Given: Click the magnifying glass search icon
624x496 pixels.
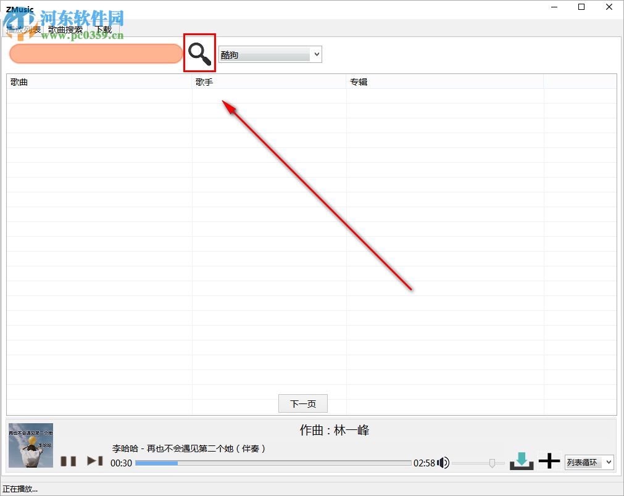Looking at the screenshot, I should [199, 52].
